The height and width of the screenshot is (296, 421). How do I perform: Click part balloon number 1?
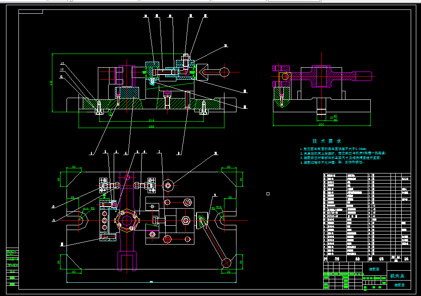(91, 153)
